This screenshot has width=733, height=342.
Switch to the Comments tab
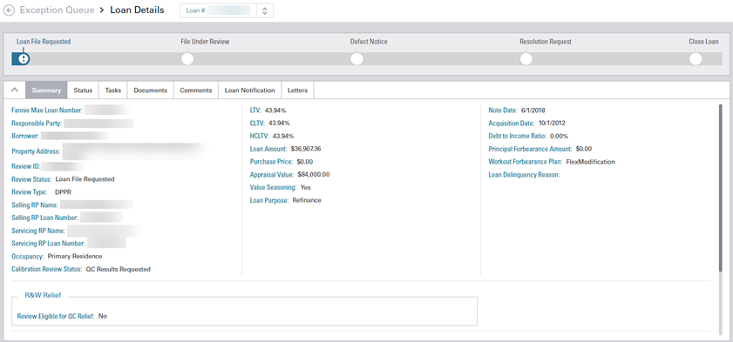point(196,91)
